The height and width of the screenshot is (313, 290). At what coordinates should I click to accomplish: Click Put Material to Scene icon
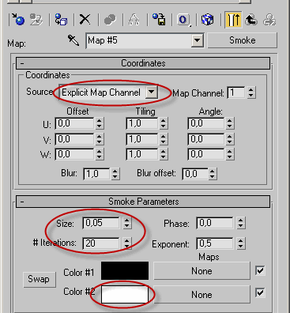pyautogui.click(x=36, y=20)
